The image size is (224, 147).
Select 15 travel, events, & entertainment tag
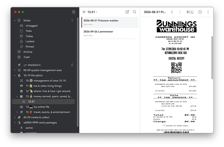point(48,112)
